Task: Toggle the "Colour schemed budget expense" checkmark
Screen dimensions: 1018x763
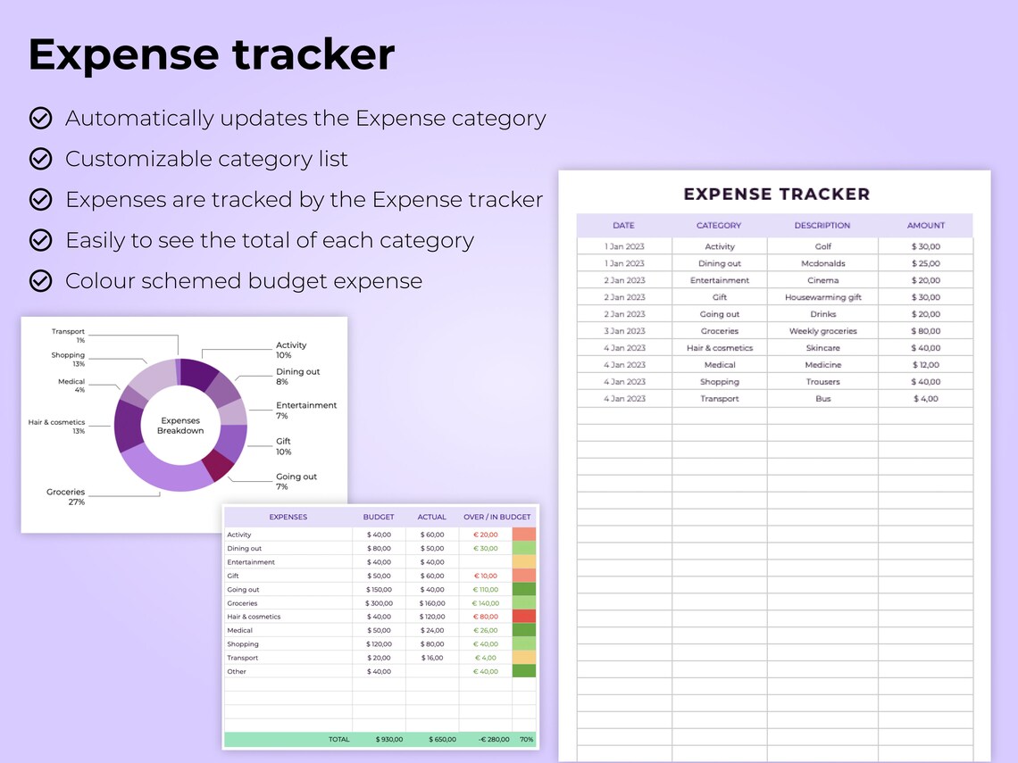Action: [41, 281]
